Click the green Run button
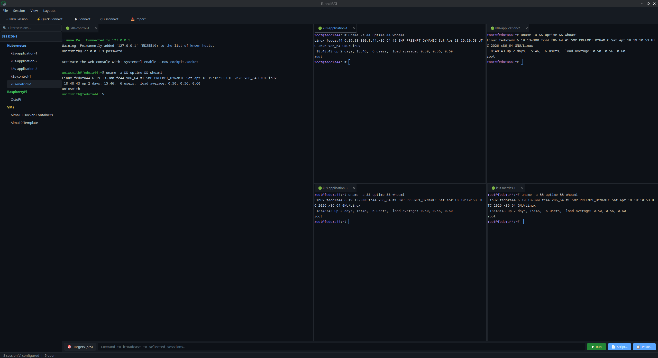The width and height of the screenshot is (658, 358). click(596, 347)
